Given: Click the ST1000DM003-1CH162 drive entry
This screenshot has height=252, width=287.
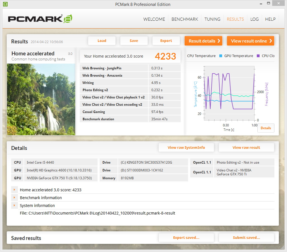Looking at the screenshot, I should point(153,170).
